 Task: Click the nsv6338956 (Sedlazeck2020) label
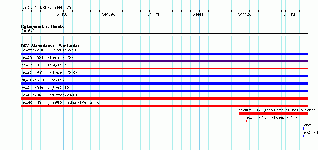pyautogui.click(x=49, y=72)
